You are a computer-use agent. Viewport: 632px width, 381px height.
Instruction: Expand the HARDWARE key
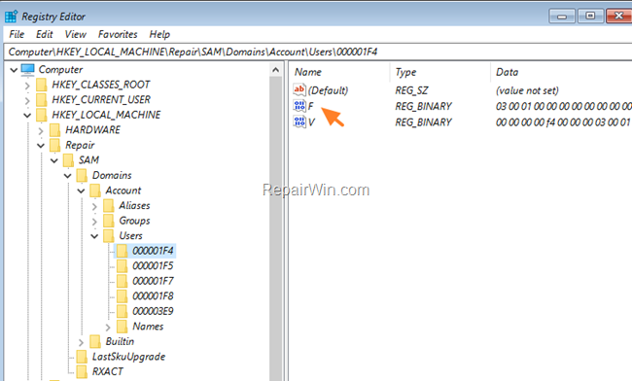tap(41, 130)
